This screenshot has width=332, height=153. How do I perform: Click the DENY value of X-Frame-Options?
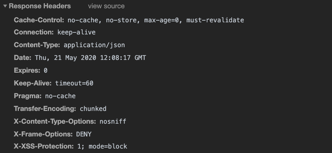84,134
